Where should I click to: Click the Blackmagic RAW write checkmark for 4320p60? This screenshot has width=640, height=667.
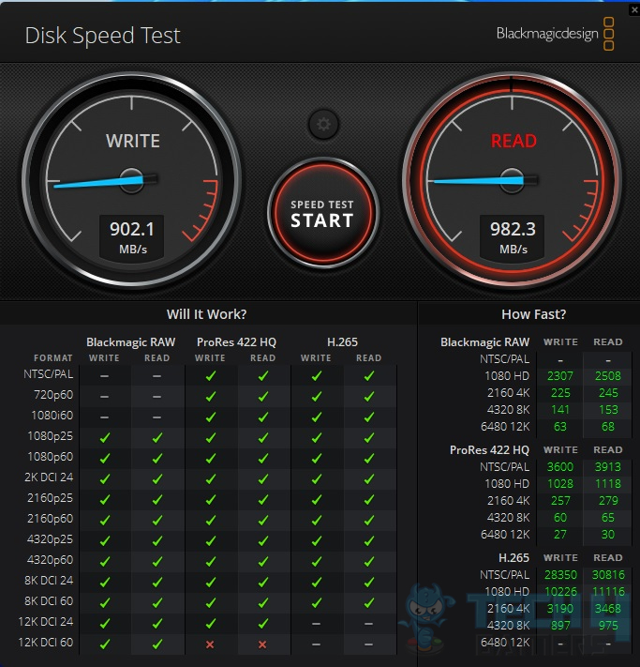click(105, 562)
